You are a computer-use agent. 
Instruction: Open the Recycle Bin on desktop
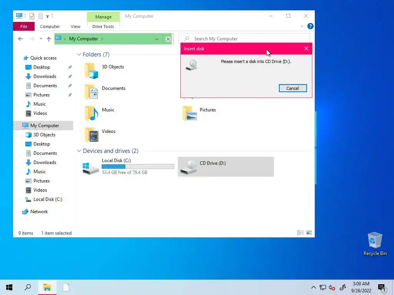(375, 244)
